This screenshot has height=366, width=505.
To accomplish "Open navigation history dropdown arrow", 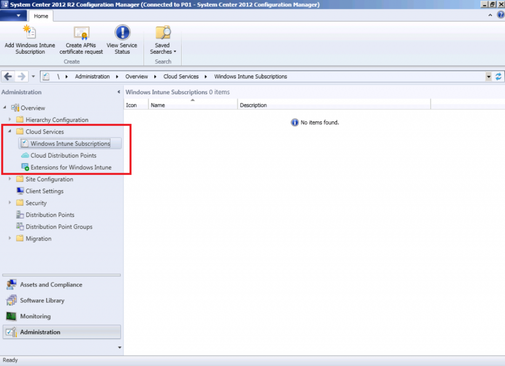I will [33, 77].
